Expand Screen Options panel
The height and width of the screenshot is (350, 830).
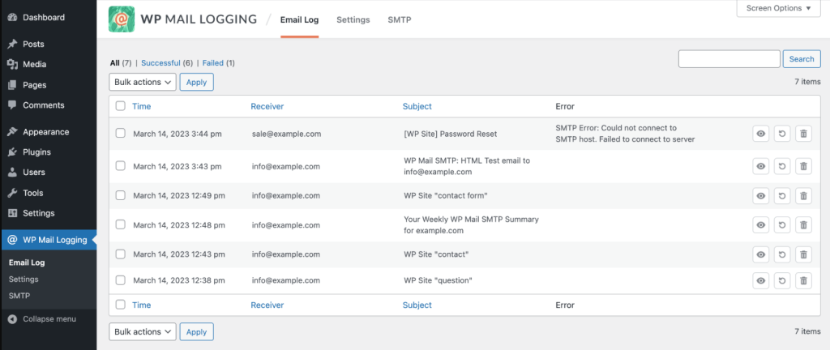(779, 8)
